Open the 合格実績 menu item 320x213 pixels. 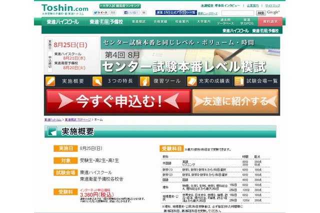pos(160,21)
